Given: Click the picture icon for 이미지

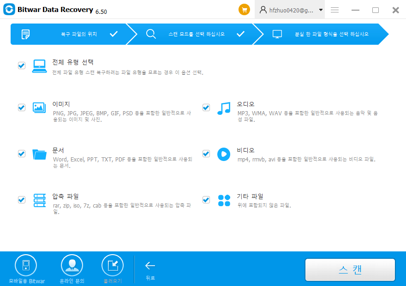Looking at the screenshot, I should pyautogui.click(x=39, y=107).
